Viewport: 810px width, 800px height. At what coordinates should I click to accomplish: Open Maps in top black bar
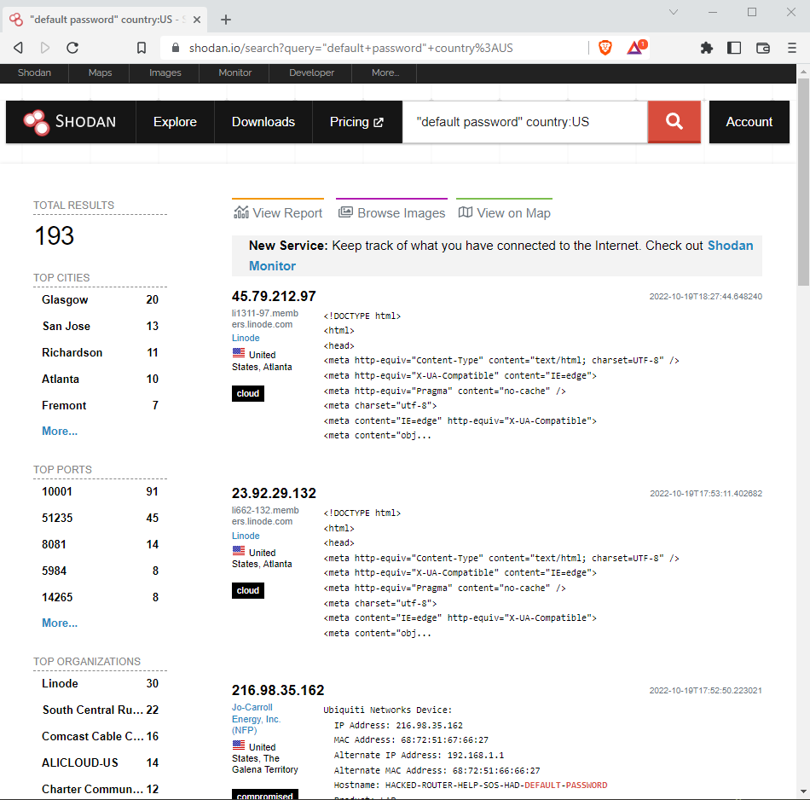(x=100, y=72)
